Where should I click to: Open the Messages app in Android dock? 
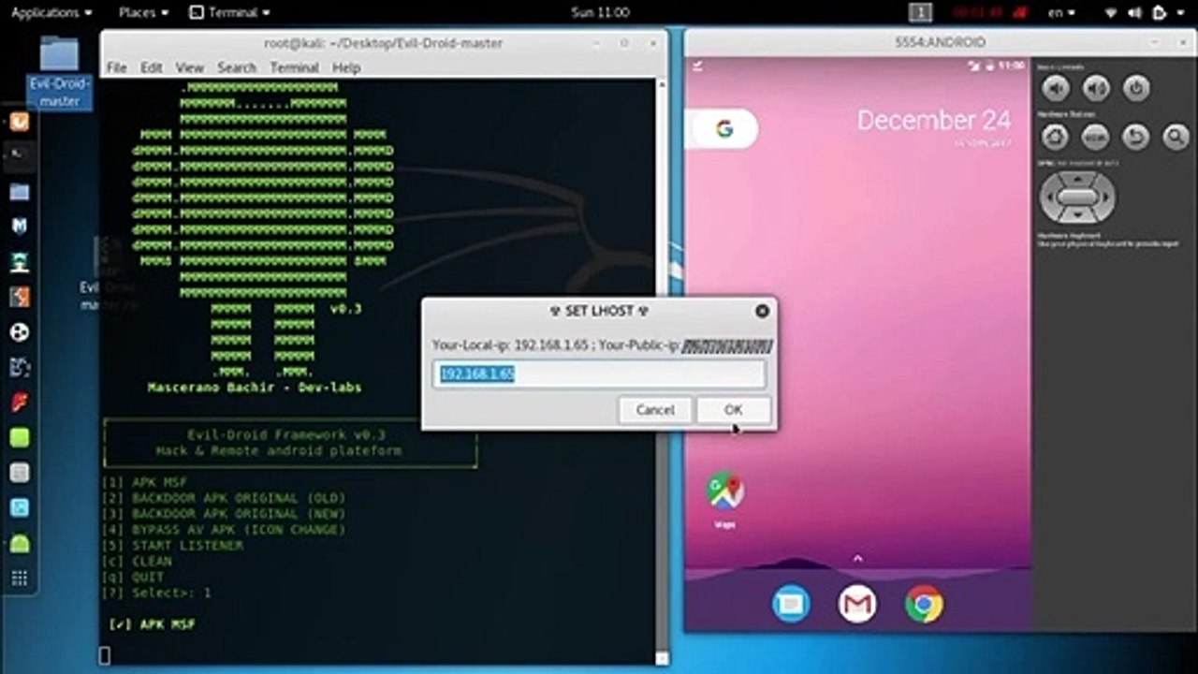791,604
